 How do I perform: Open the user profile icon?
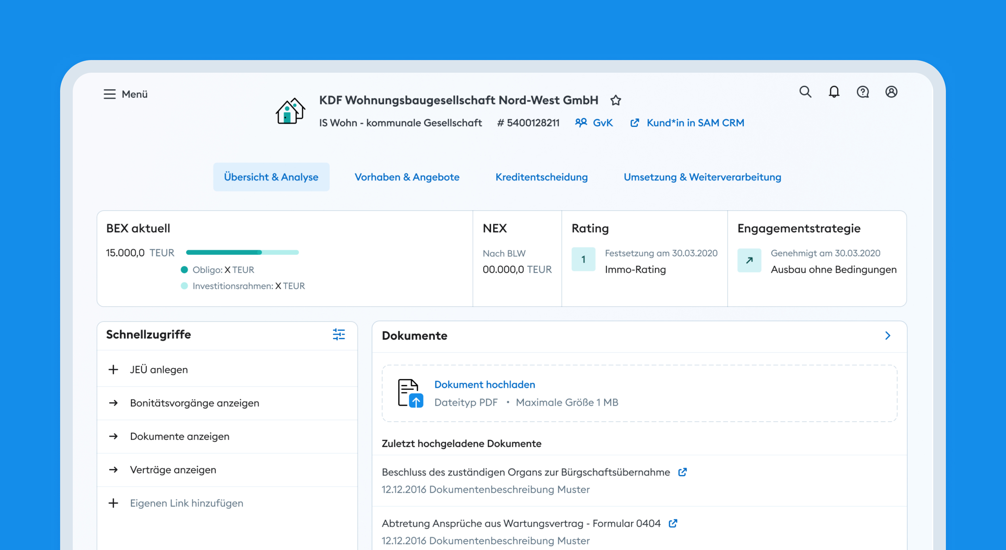point(892,92)
